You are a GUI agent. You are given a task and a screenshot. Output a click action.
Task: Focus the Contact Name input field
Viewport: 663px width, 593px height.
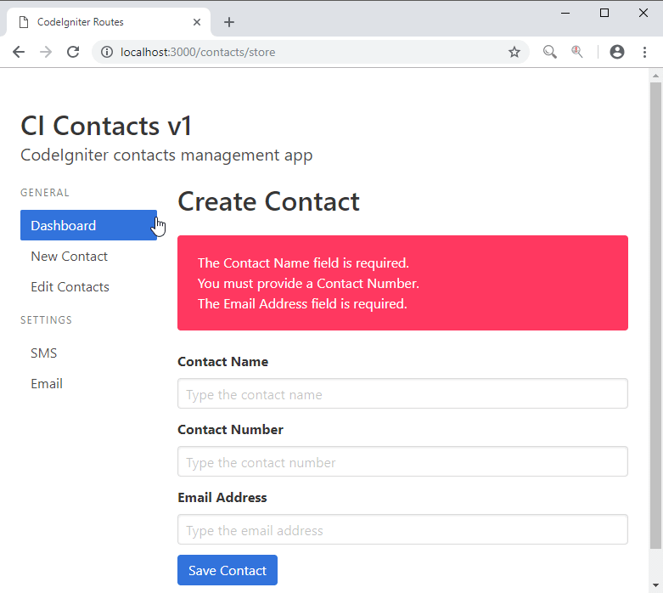[402, 394]
